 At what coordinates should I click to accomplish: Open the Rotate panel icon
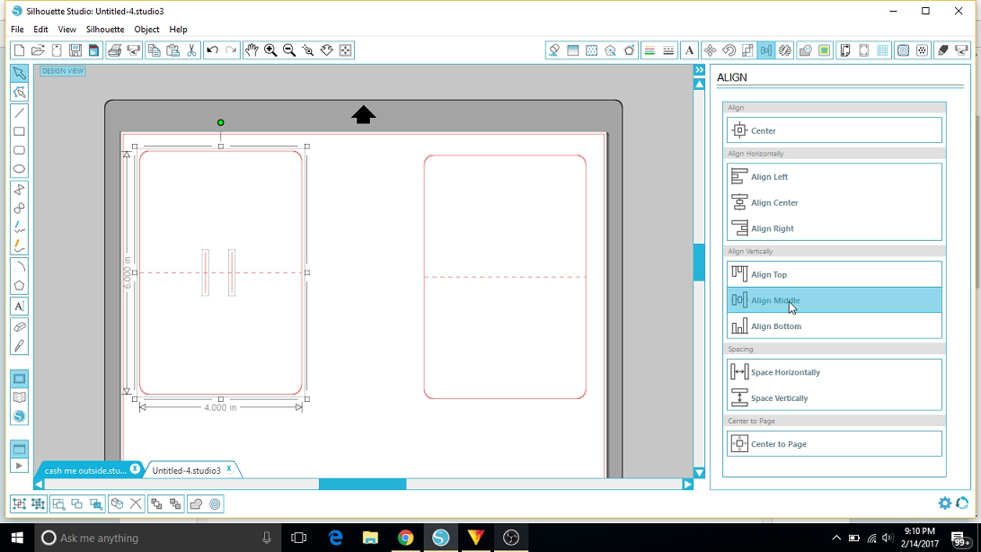[729, 50]
